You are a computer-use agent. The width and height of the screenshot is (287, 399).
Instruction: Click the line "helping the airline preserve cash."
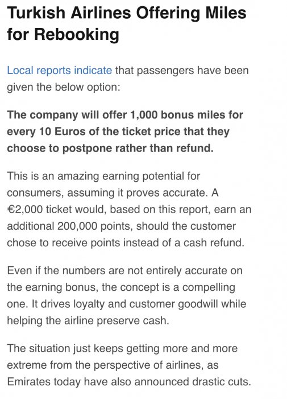pos(88,320)
